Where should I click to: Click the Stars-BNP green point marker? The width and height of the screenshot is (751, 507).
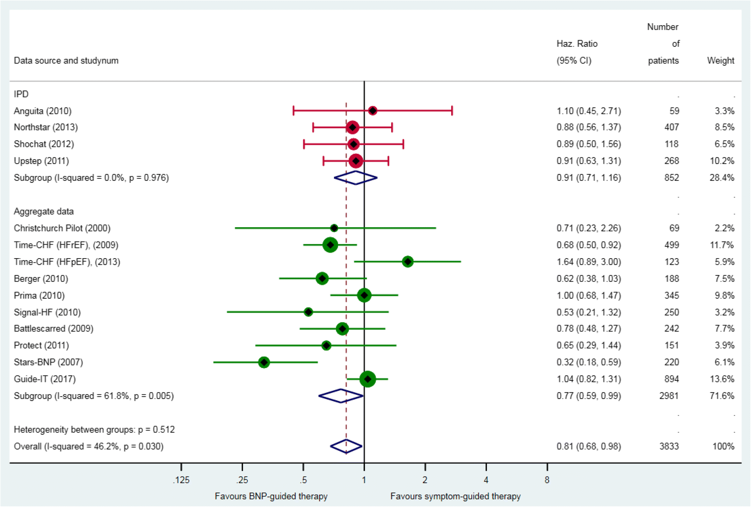[x=264, y=362]
